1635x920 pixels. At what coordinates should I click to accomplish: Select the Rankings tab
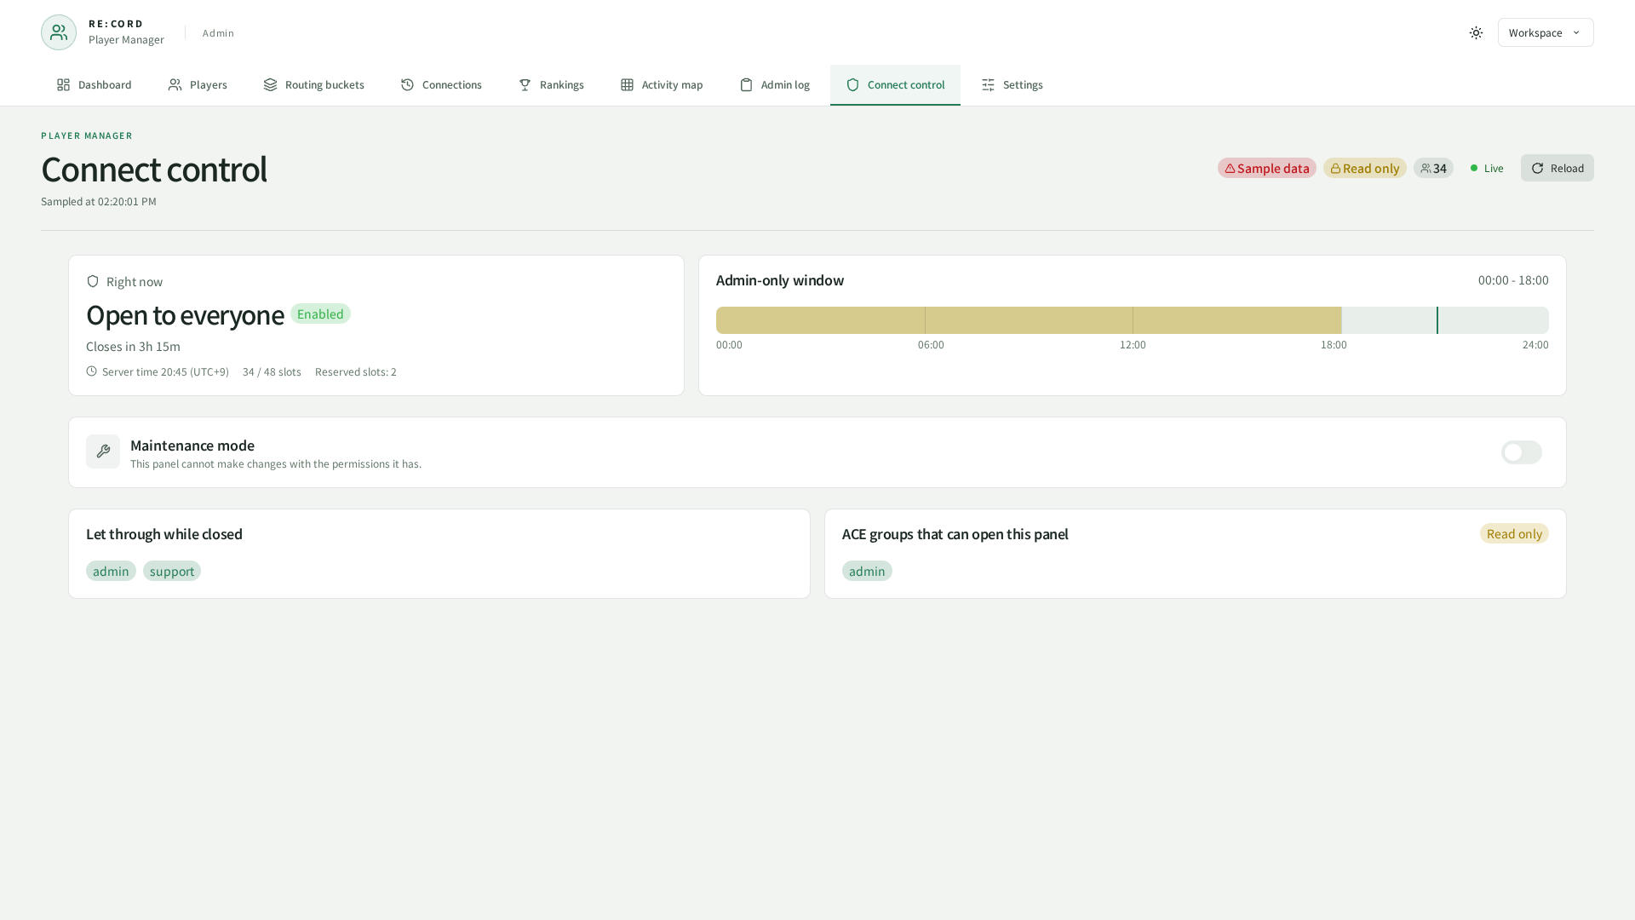tap(551, 85)
